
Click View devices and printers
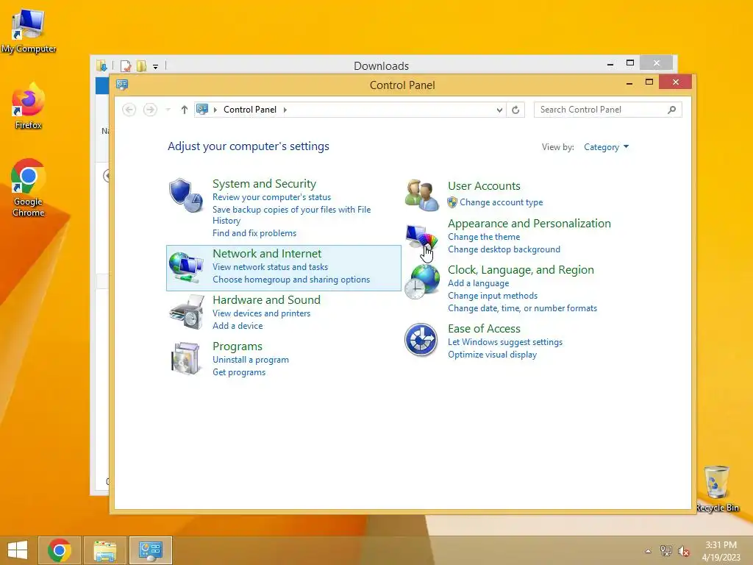261,313
